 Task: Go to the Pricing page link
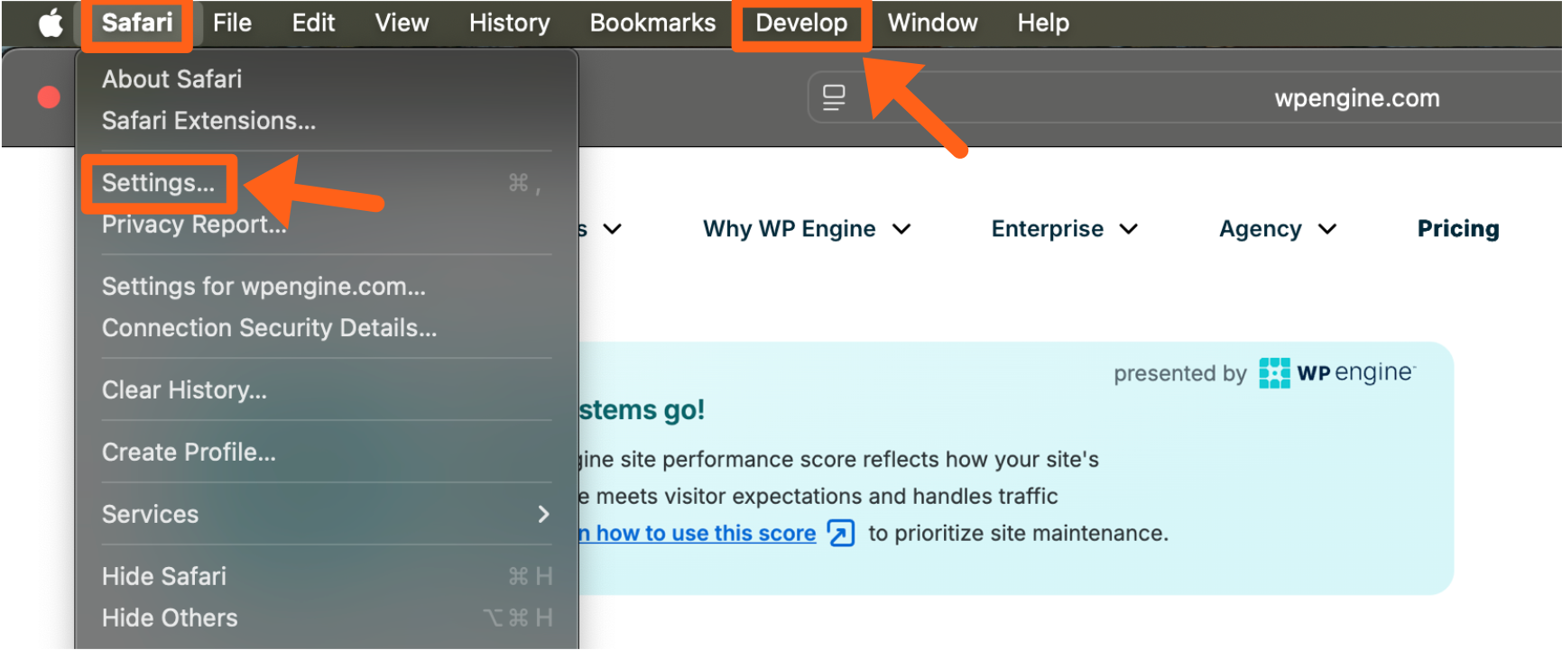pyautogui.click(x=1457, y=229)
